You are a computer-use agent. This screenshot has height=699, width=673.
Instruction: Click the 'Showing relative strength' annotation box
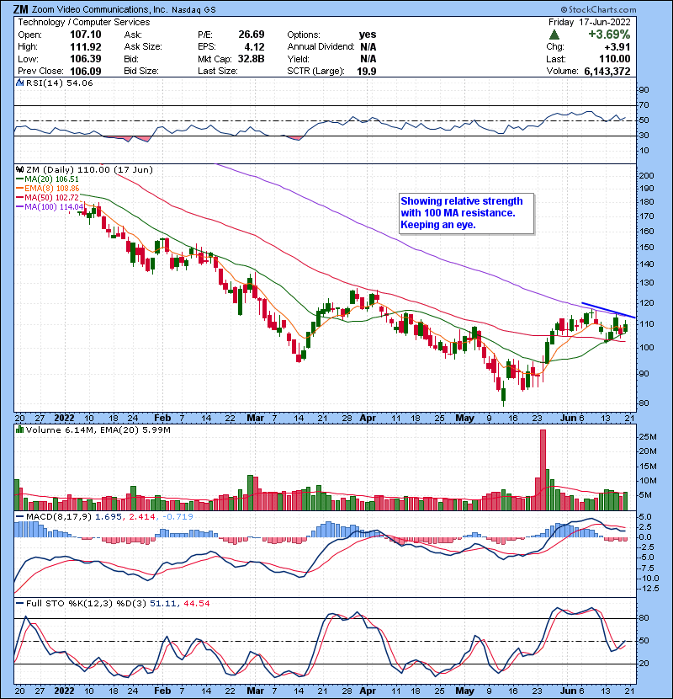(x=466, y=214)
